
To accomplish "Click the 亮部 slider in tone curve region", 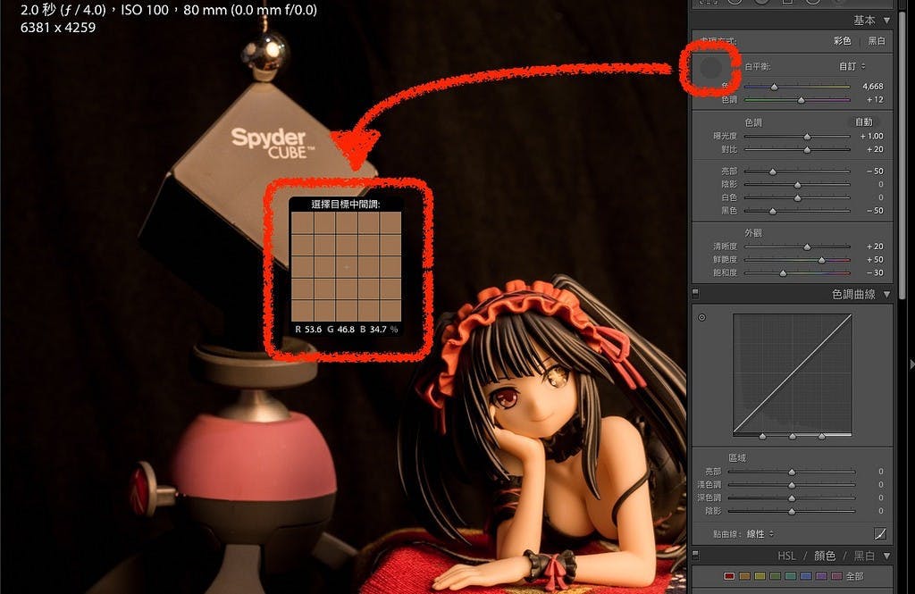I will (x=792, y=472).
